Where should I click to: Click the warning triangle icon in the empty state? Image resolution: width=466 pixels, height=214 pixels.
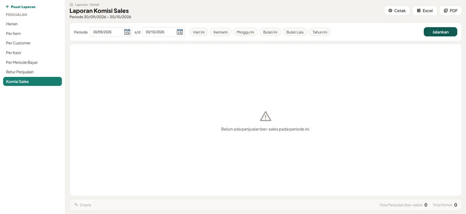[265, 116]
